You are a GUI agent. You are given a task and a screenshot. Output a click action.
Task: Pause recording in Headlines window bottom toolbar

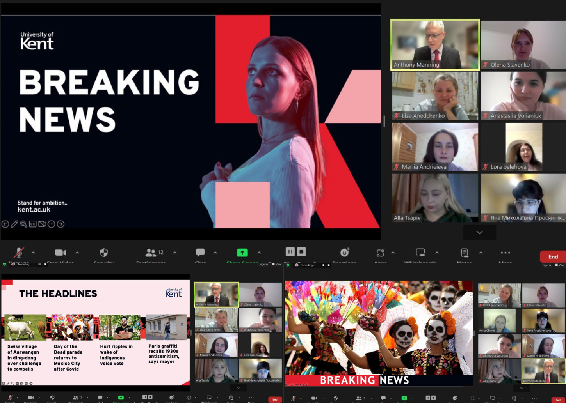point(144,398)
